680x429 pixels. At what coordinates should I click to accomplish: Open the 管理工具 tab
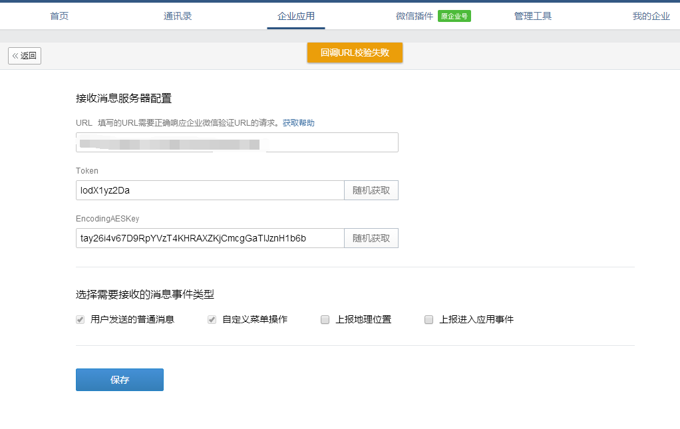pos(532,16)
